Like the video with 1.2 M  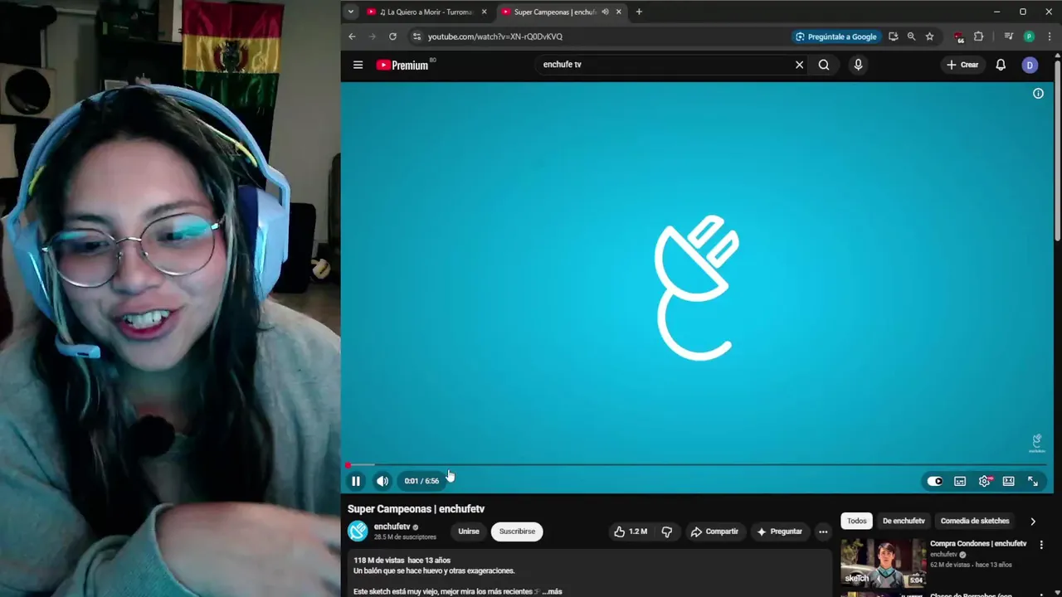click(631, 531)
